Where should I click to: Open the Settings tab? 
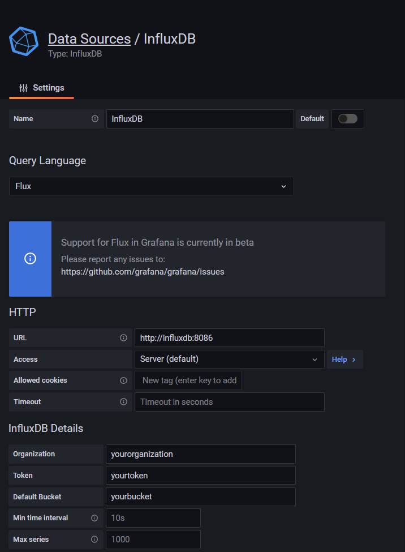(x=41, y=88)
